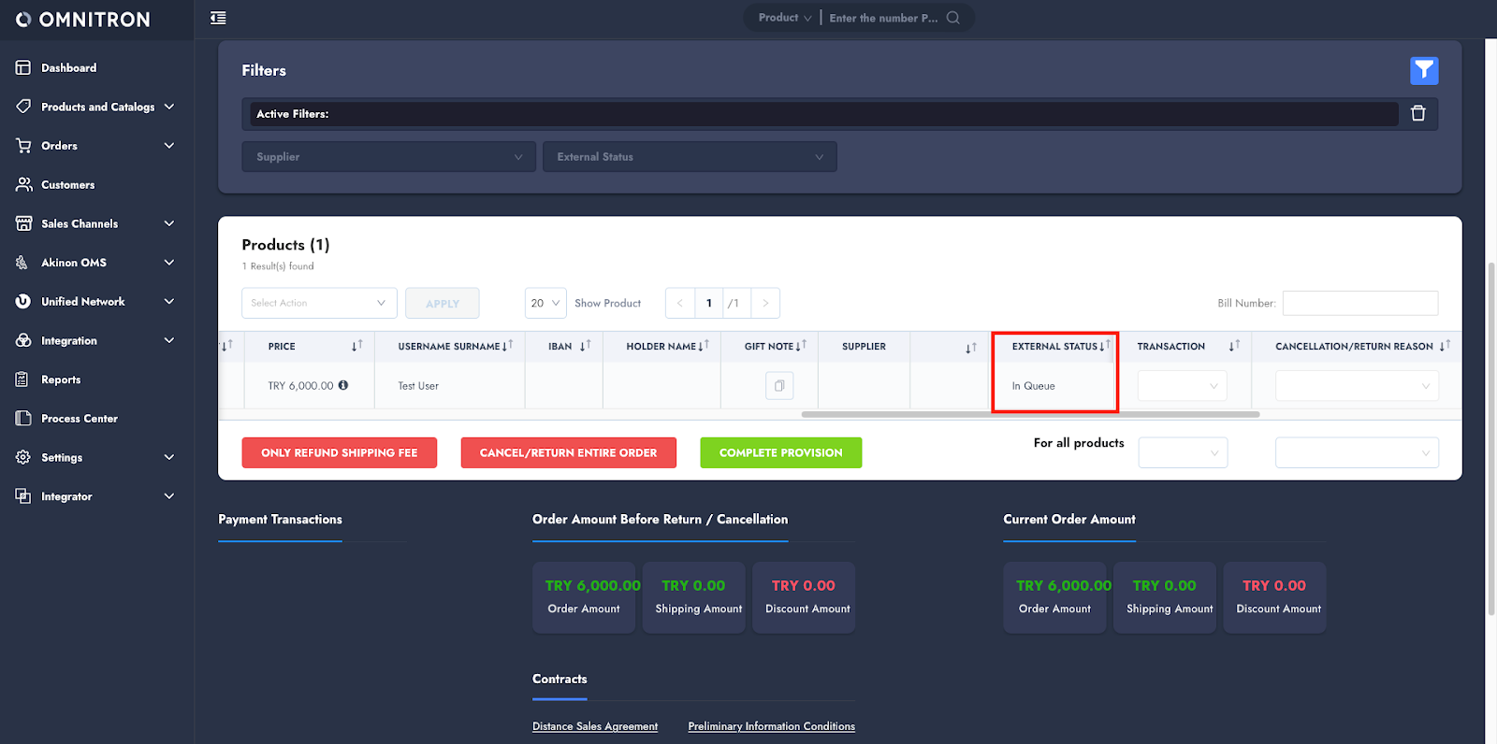Click the info icon next to price
1497x744 pixels.
[x=343, y=385]
